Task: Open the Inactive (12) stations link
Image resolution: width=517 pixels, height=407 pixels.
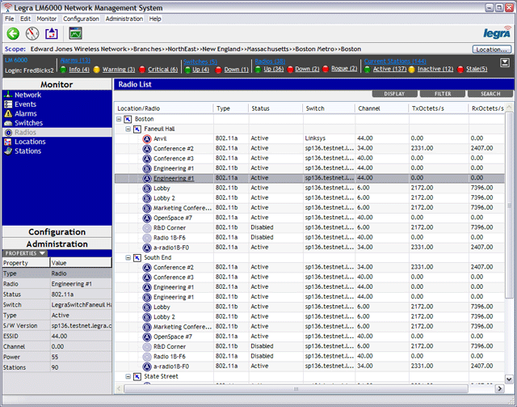Action: point(435,69)
